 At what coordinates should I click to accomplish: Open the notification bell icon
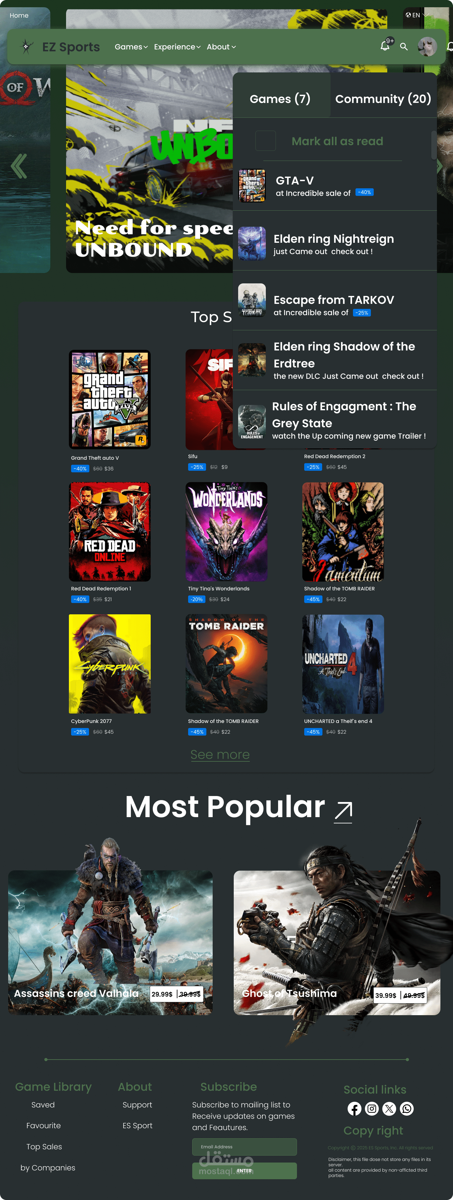click(385, 46)
